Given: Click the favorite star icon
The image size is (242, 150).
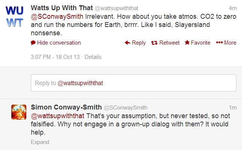Looking at the screenshot, I should click(x=187, y=43).
